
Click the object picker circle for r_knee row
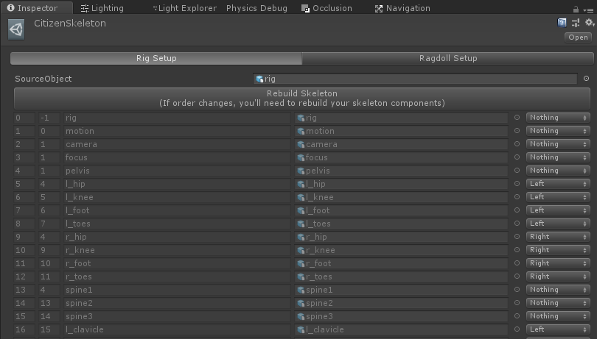click(x=517, y=250)
